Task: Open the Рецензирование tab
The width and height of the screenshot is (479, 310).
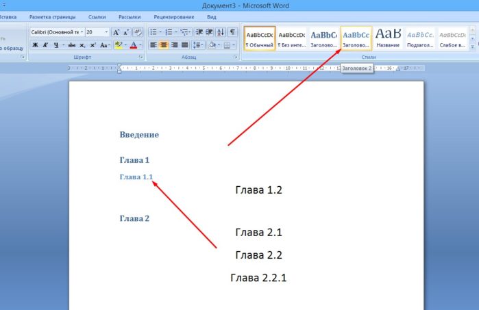Action: [x=174, y=17]
